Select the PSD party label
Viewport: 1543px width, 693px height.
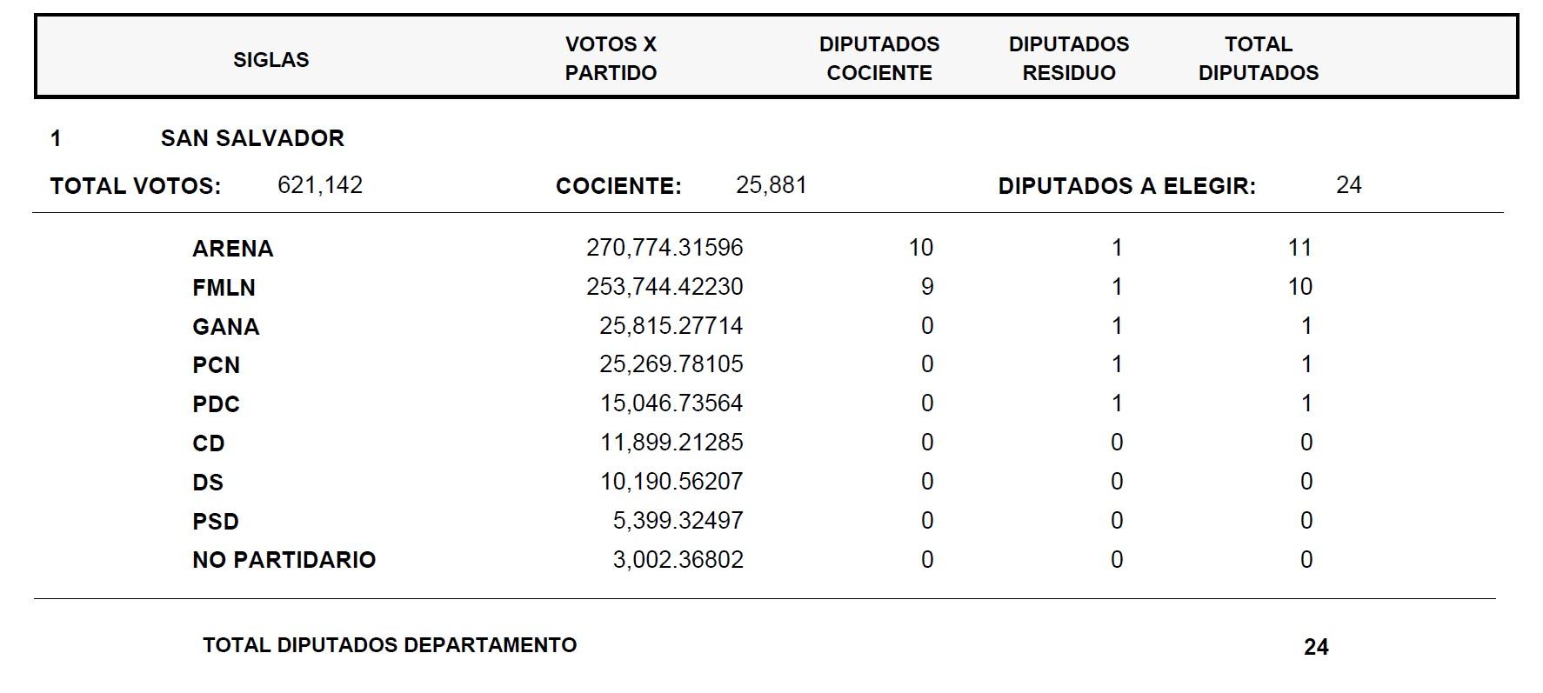[216, 522]
